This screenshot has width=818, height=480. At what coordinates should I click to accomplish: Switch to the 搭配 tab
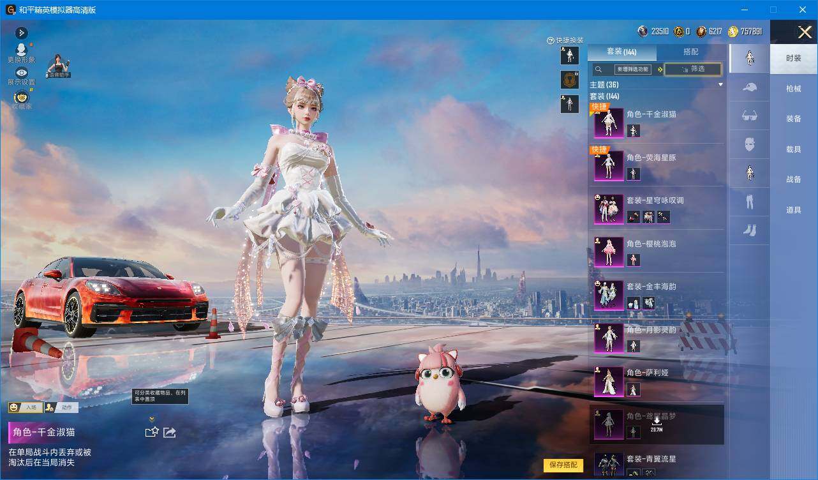pos(691,52)
